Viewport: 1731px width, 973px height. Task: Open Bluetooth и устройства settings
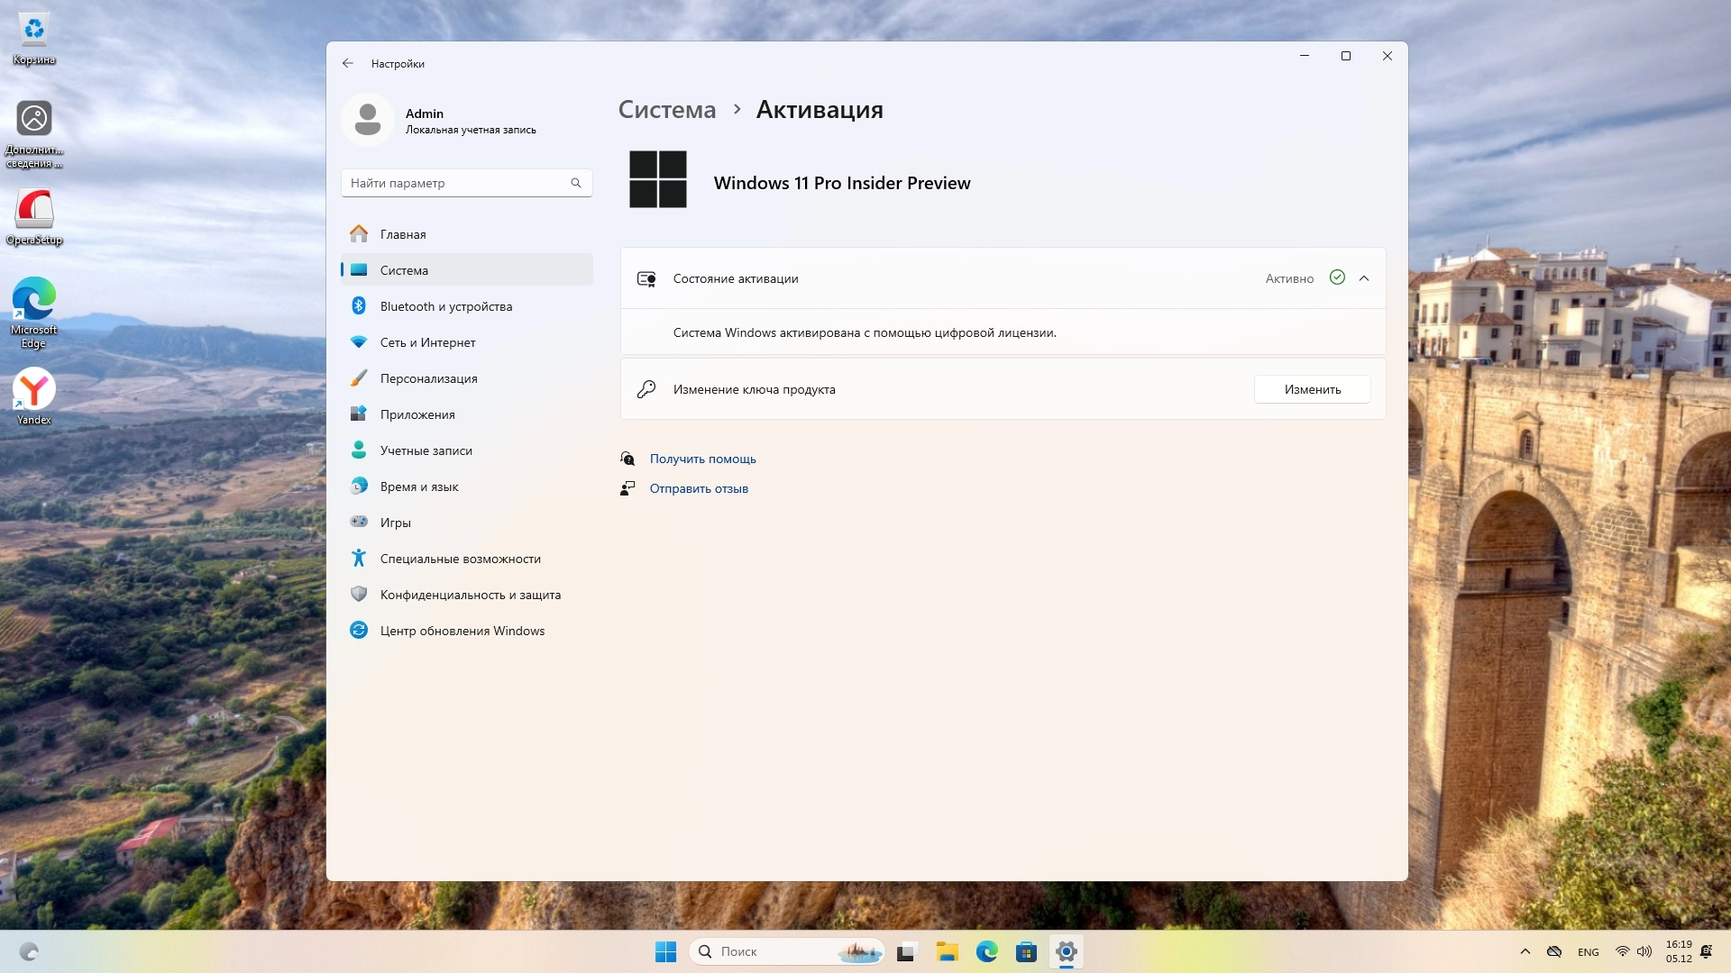pyautogui.click(x=445, y=306)
